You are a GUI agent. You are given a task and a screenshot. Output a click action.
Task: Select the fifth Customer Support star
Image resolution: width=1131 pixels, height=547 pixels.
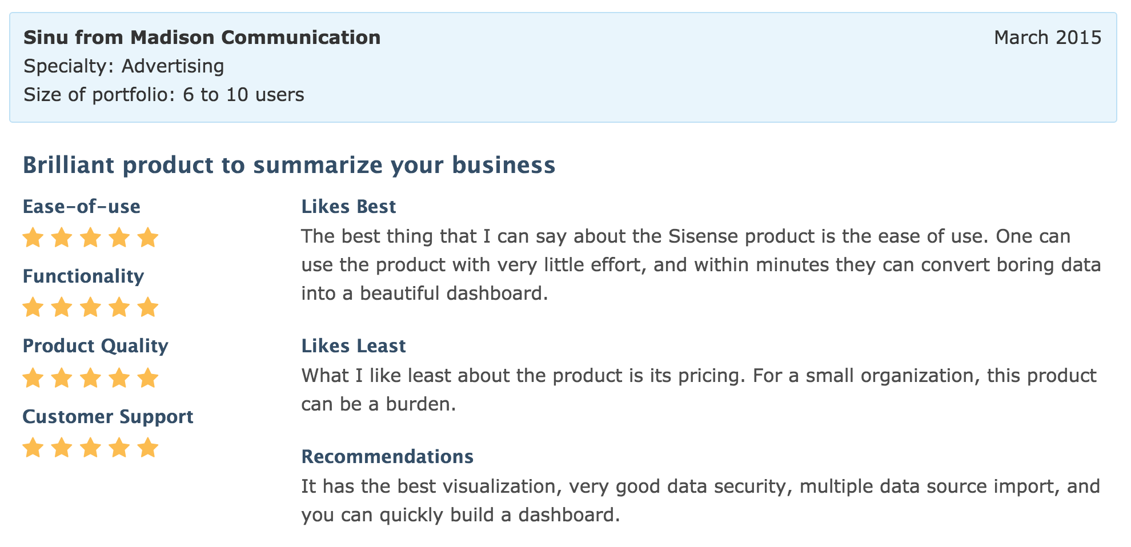[147, 448]
